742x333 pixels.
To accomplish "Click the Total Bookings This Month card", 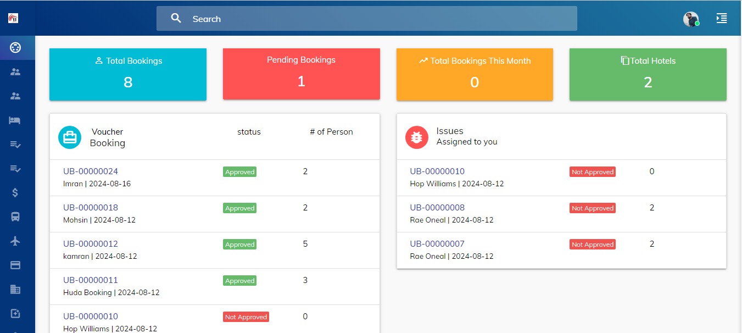I will click(475, 74).
